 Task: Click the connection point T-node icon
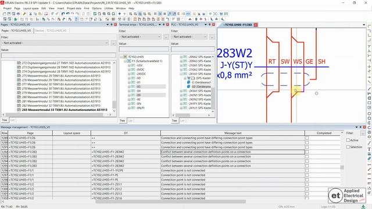pyautogui.click(x=369, y=45)
